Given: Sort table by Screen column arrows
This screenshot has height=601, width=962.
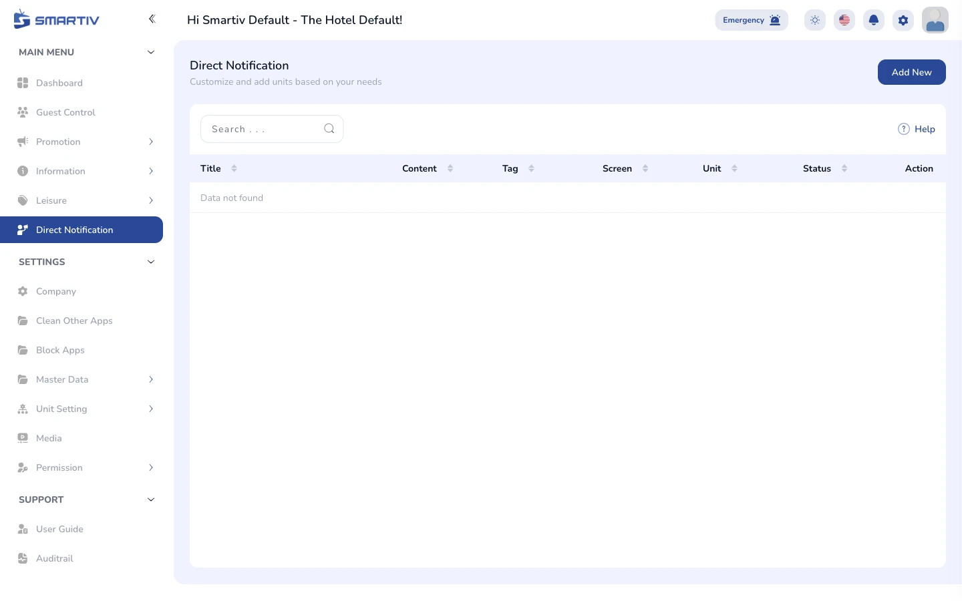Looking at the screenshot, I should click(645, 168).
